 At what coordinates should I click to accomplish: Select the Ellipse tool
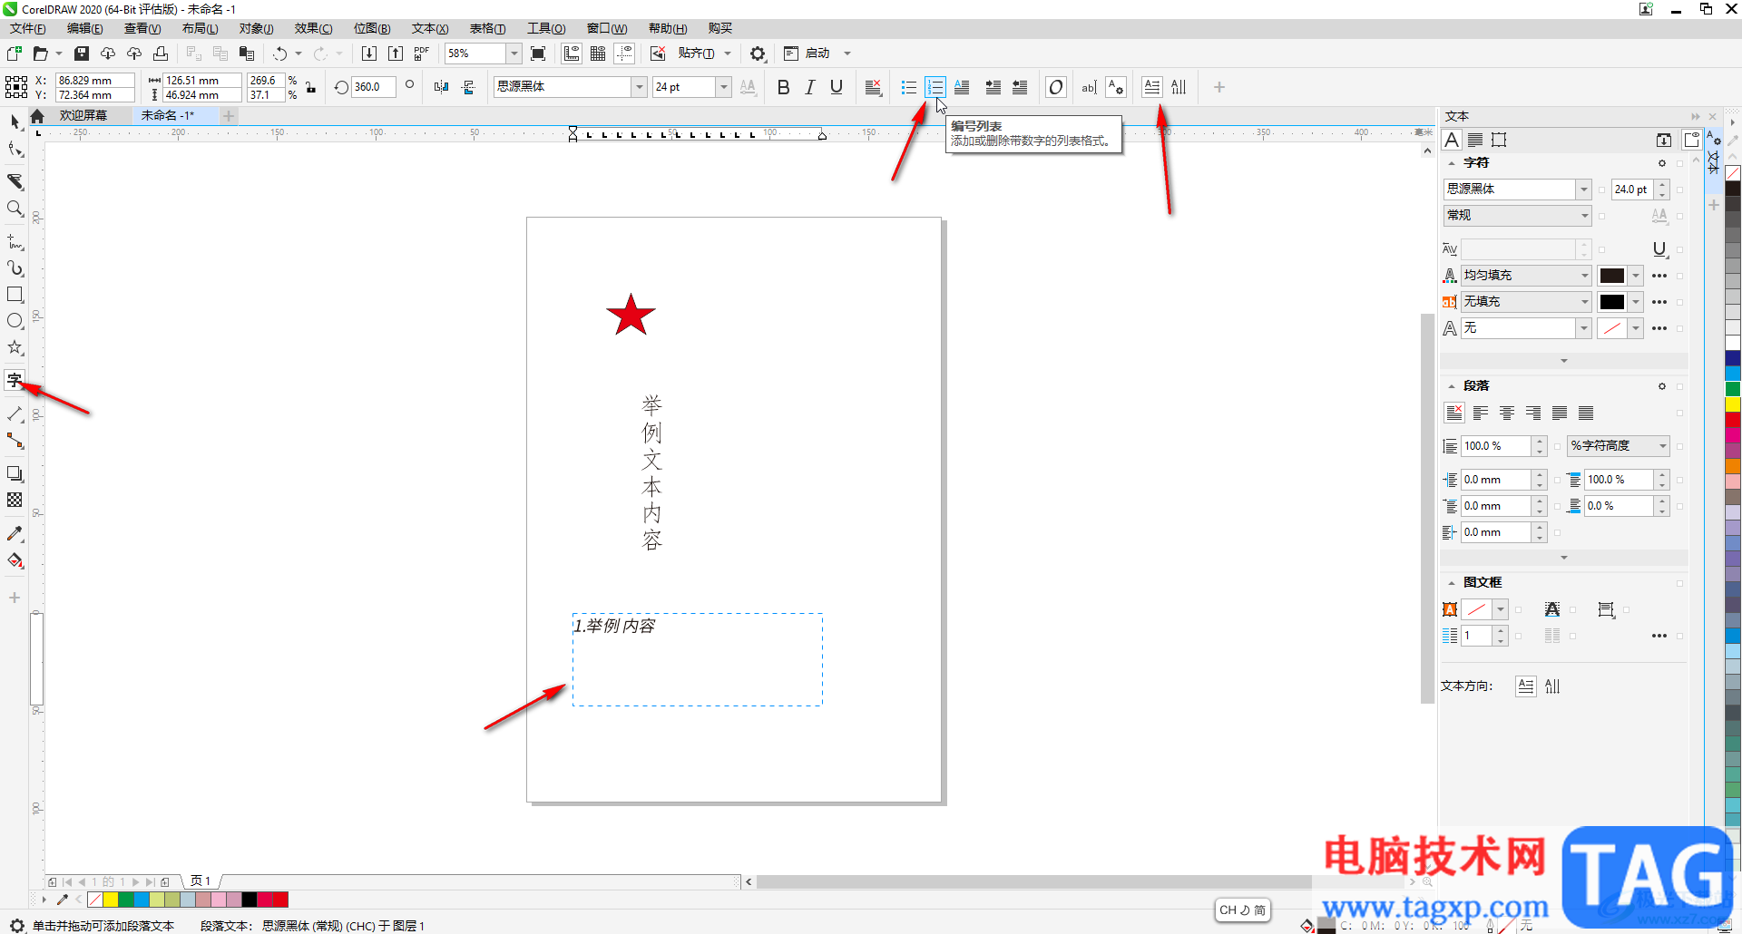pos(15,321)
